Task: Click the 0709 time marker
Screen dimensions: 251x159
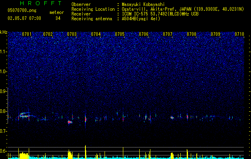Action: [215, 34]
